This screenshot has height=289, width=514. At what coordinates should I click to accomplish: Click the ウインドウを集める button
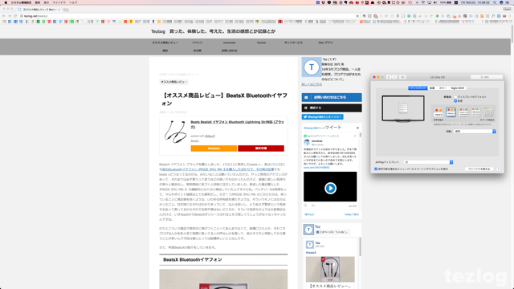click(x=479, y=169)
